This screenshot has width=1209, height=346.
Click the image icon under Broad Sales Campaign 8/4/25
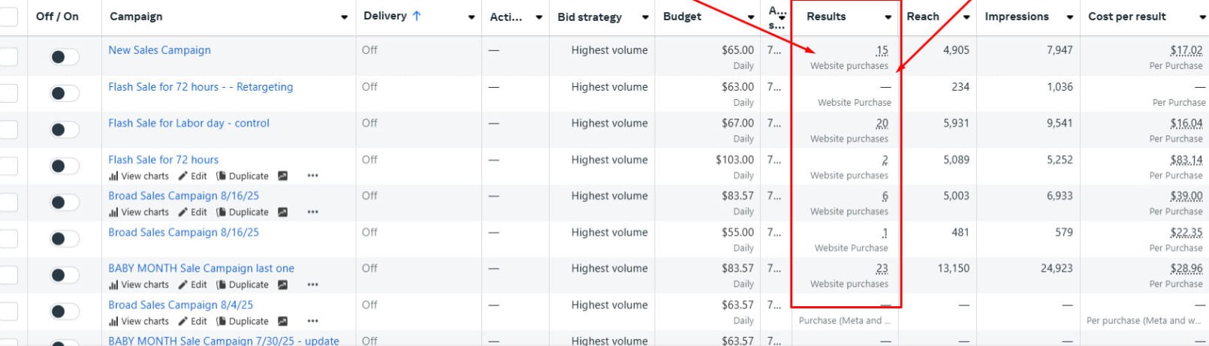pyautogui.click(x=282, y=321)
